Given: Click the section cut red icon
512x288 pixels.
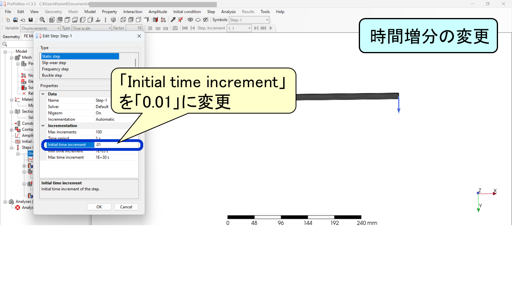Looking at the screenshot, I should coord(155,20).
